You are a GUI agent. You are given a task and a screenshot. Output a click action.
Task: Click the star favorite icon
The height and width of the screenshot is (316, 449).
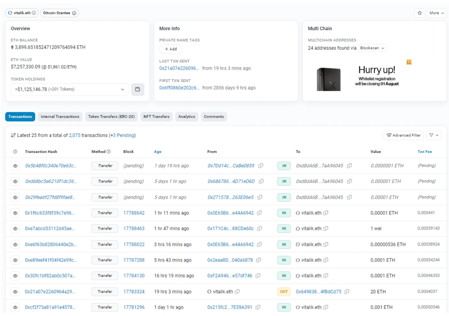420,13
